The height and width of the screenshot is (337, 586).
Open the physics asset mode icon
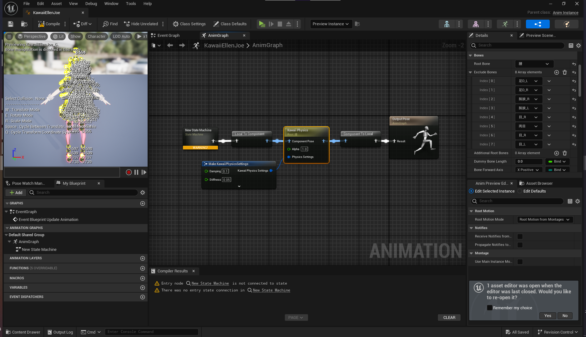click(x=566, y=24)
